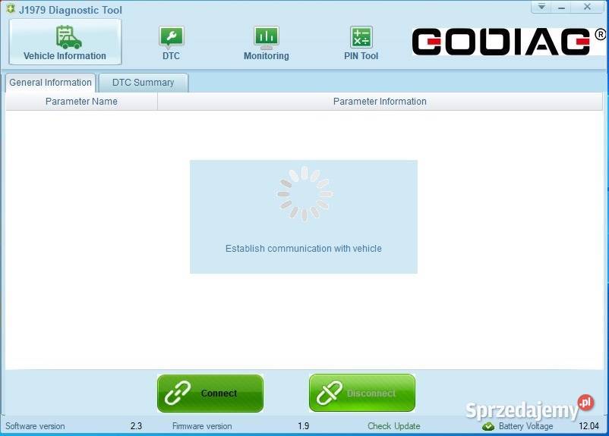The width and height of the screenshot is (609, 436).
Task: Switch to the DTC Summary tab
Action: 144,83
